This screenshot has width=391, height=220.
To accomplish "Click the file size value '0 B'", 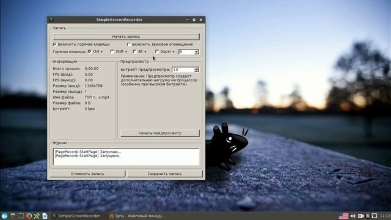I will coord(87,103).
